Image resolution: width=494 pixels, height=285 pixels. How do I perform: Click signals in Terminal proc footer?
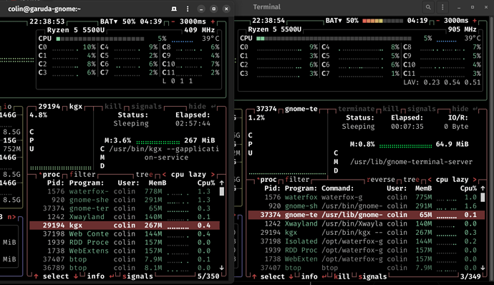tap(373, 277)
